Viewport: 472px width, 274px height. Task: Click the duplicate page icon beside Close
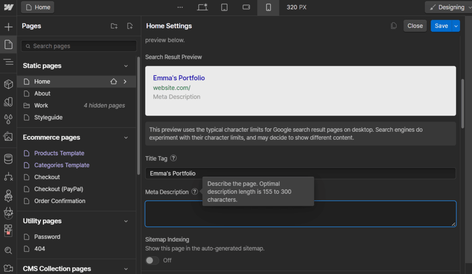[394, 26]
